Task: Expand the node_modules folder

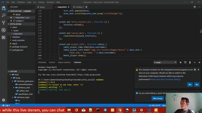Action: click(x=11, y=40)
